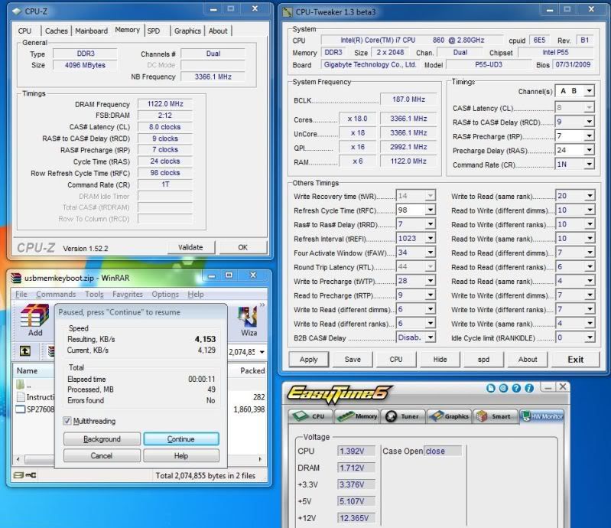
Task: Open the Refresh Interval (tREFI) dropdown
Action: point(431,238)
